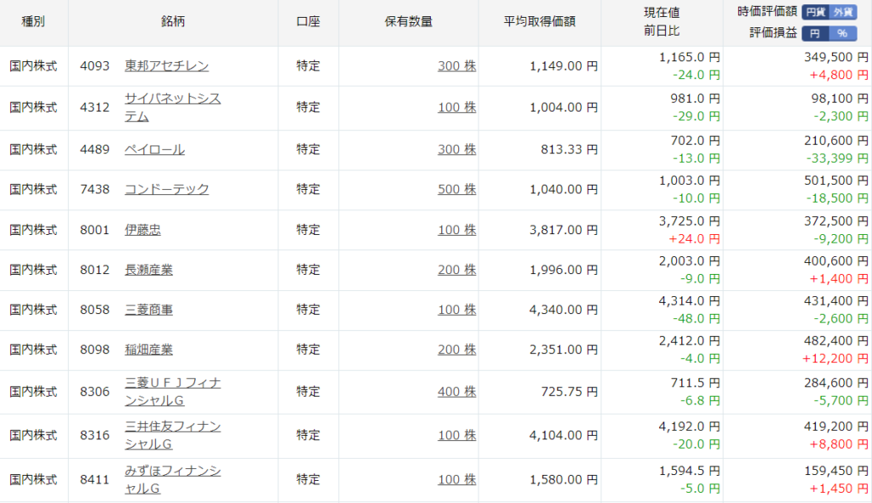Click 100 株 quantity for 三菱商事
The height and width of the screenshot is (503, 872).
click(x=457, y=310)
